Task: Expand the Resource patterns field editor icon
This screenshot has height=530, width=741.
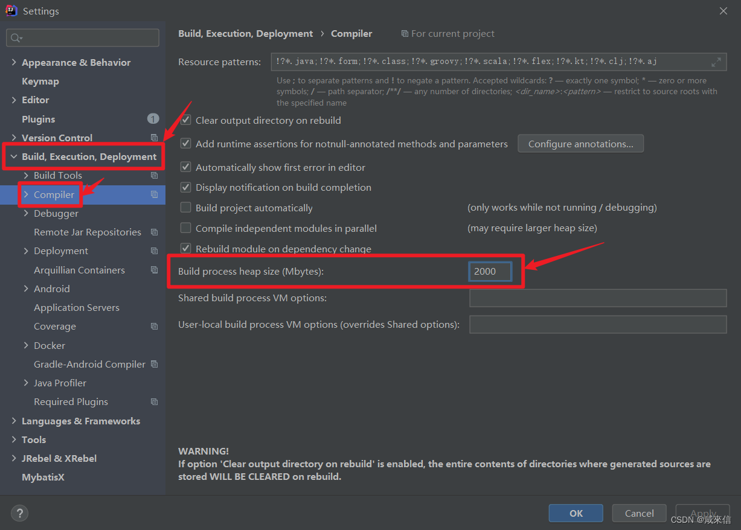Action: [x=716, y=61]
